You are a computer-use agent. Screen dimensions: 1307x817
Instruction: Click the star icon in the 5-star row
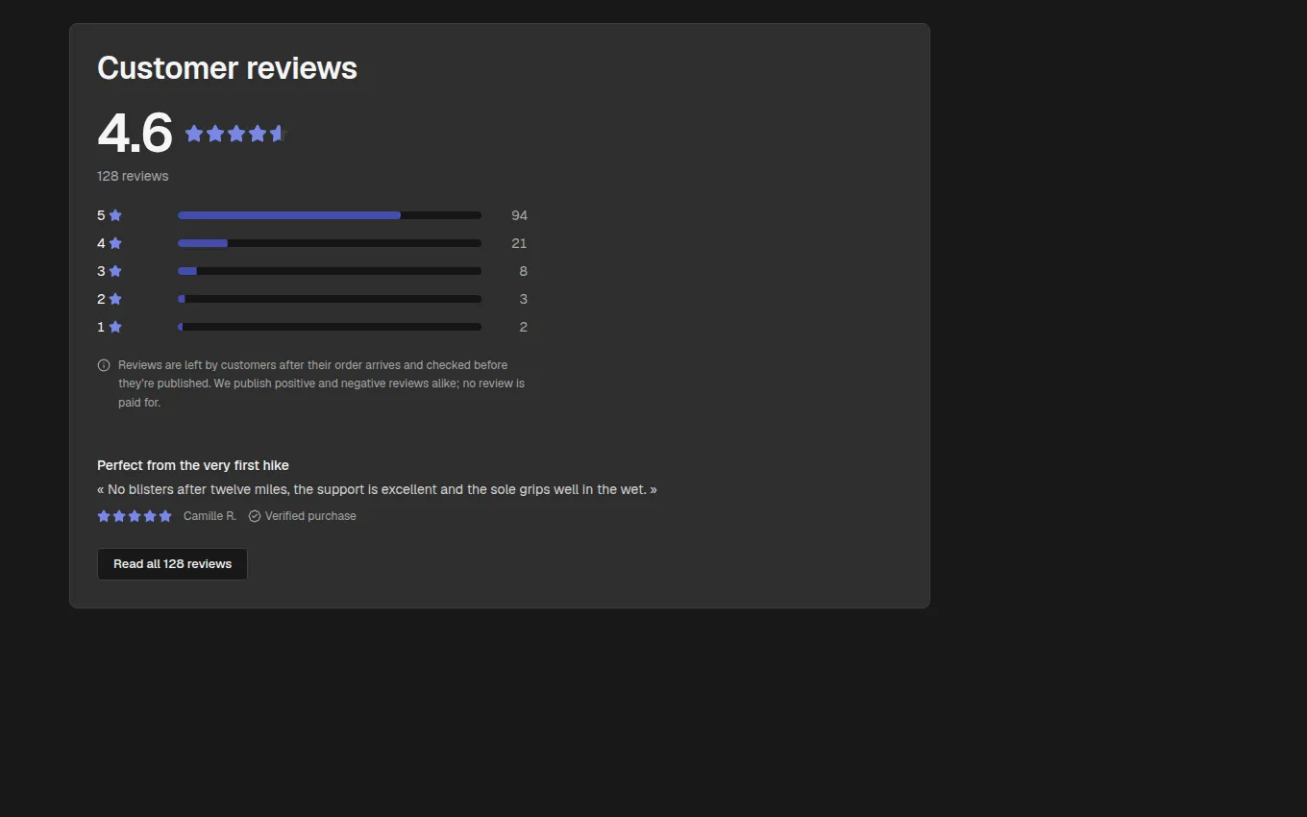tap(115, 215)
